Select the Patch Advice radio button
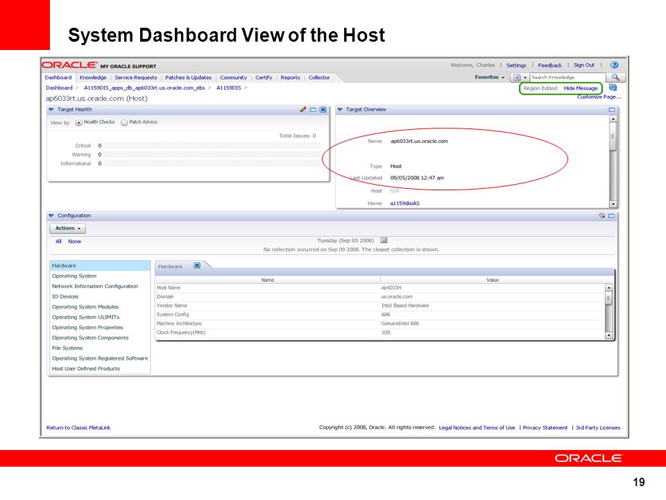 point(124,122)
